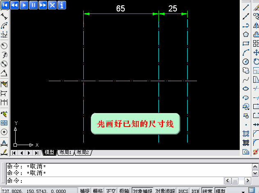
Task: Select the Center Mark tool
Action: (x=4, y=132)
